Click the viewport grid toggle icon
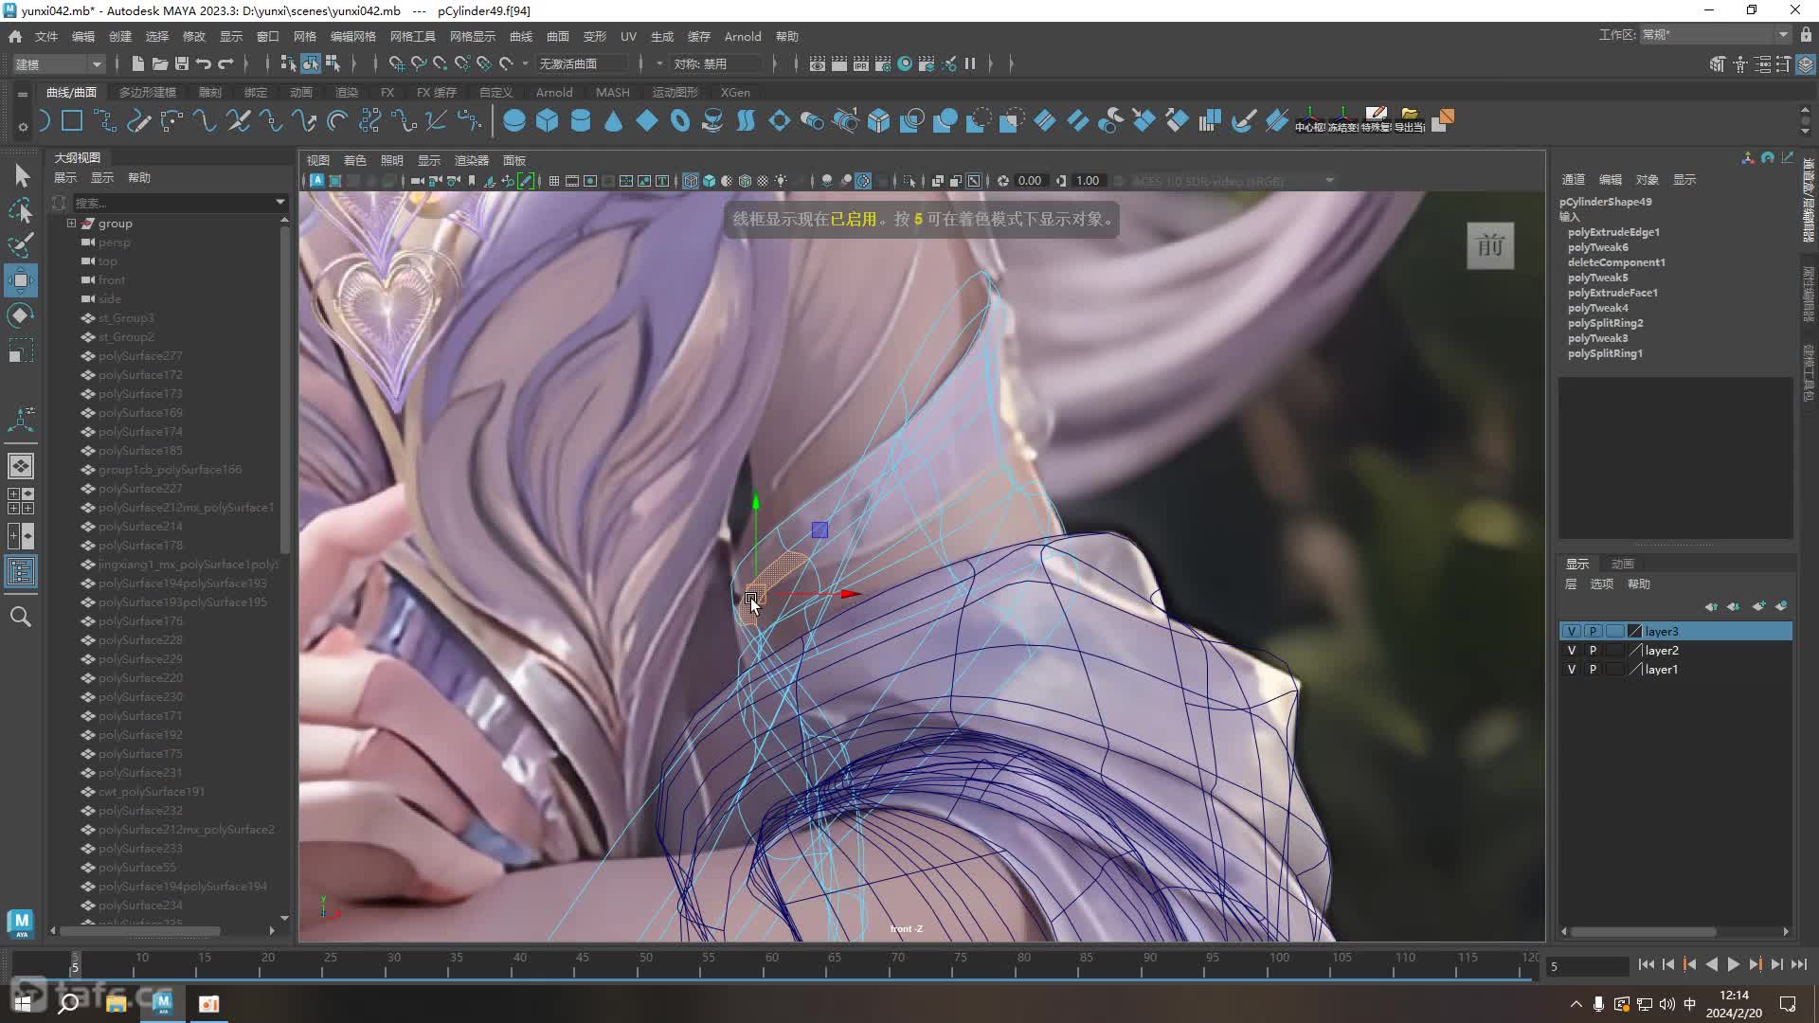Screen dimensions: 1819x1023 [553, 181]
